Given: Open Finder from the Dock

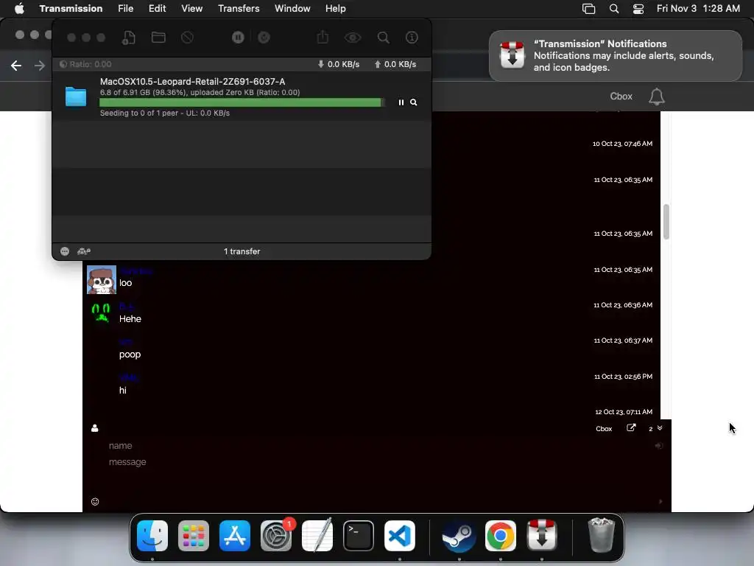Looking at the screenshot, I should 152,536.
